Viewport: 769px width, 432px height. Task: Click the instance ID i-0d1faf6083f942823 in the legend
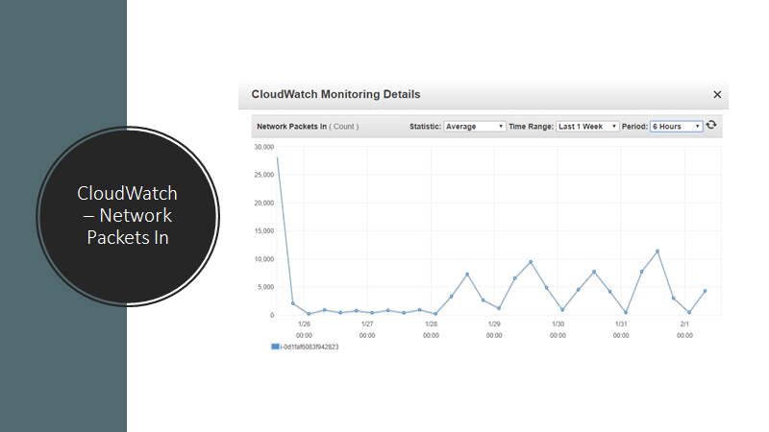click(x=310, y=347)
